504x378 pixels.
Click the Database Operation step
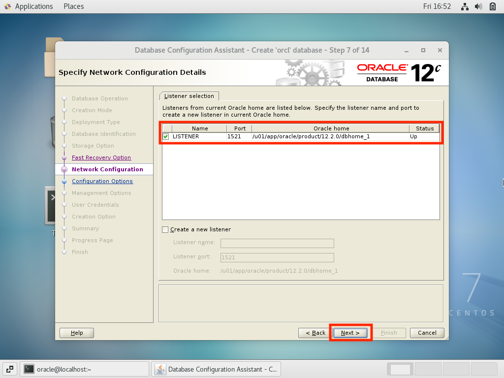[x=99, y=98]
